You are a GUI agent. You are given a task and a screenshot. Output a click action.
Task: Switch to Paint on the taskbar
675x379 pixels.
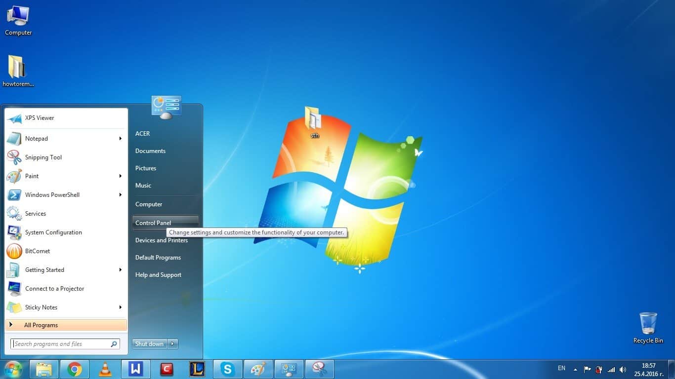pyautogui.click(x=258, y=369)
